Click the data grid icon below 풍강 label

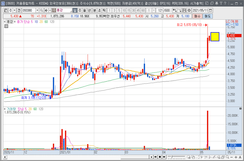pyautogui.click(x=6, y=26)
